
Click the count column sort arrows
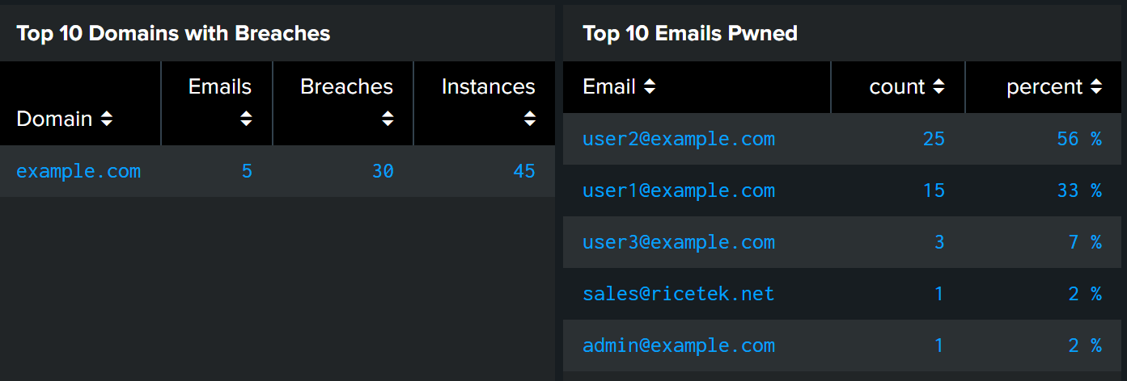click(938, 86)
